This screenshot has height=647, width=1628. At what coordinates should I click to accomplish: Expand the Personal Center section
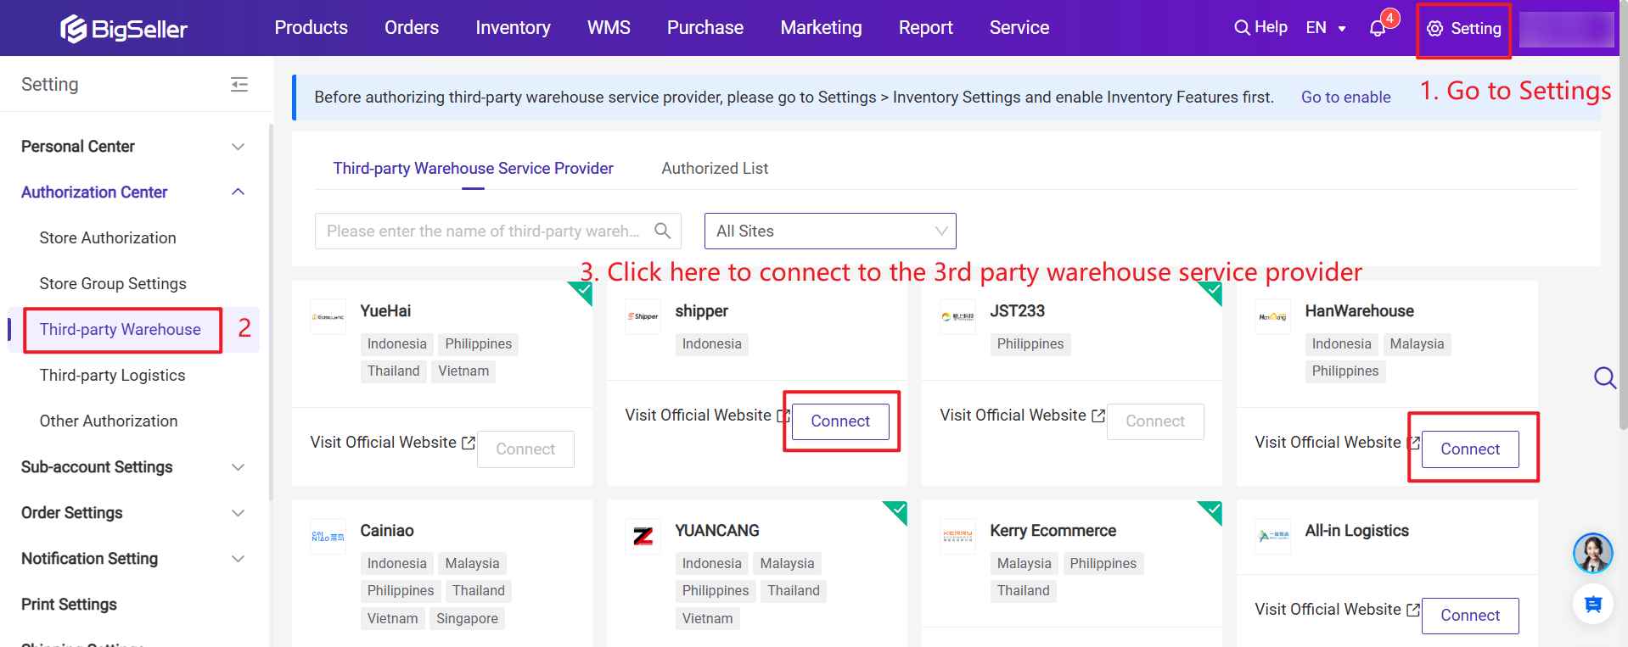point(238,147)
